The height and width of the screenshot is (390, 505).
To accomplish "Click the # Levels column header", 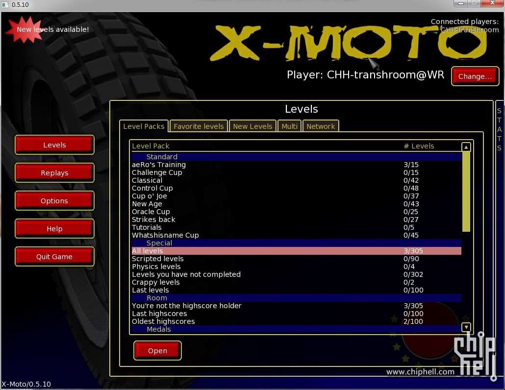I will point(419,146).
